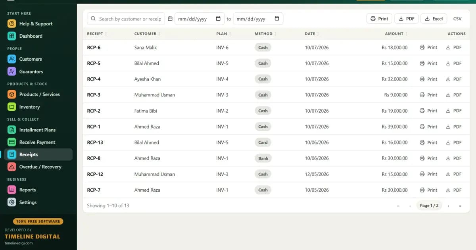The image size is (476, 250).
Task: Click customer name Fatima Bibi
Action: point(146,111)
